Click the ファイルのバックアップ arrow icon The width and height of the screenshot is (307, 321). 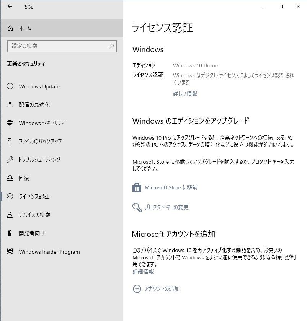coord(10,141)
